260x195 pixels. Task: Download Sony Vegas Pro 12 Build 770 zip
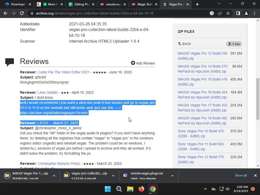tap(201, 159)
